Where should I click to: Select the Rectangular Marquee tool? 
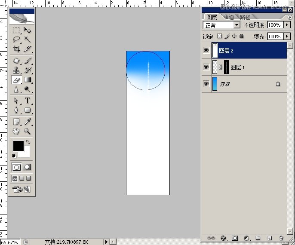[x=16, y=30]
